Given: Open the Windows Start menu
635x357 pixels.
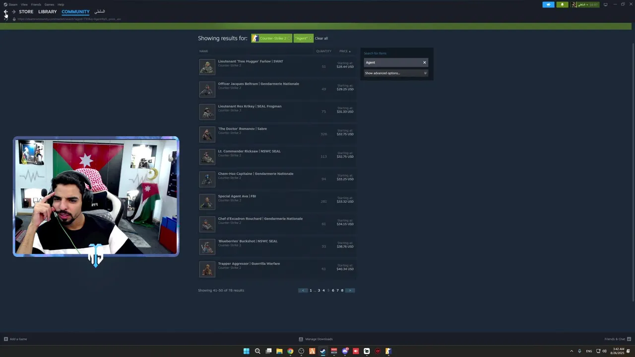Looking at the screenshot, I should [x=246, y=351].
